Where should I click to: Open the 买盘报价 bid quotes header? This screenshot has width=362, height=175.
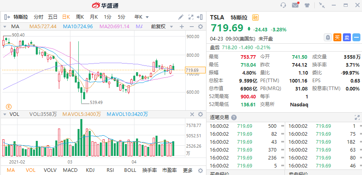(x=219, y=173)
